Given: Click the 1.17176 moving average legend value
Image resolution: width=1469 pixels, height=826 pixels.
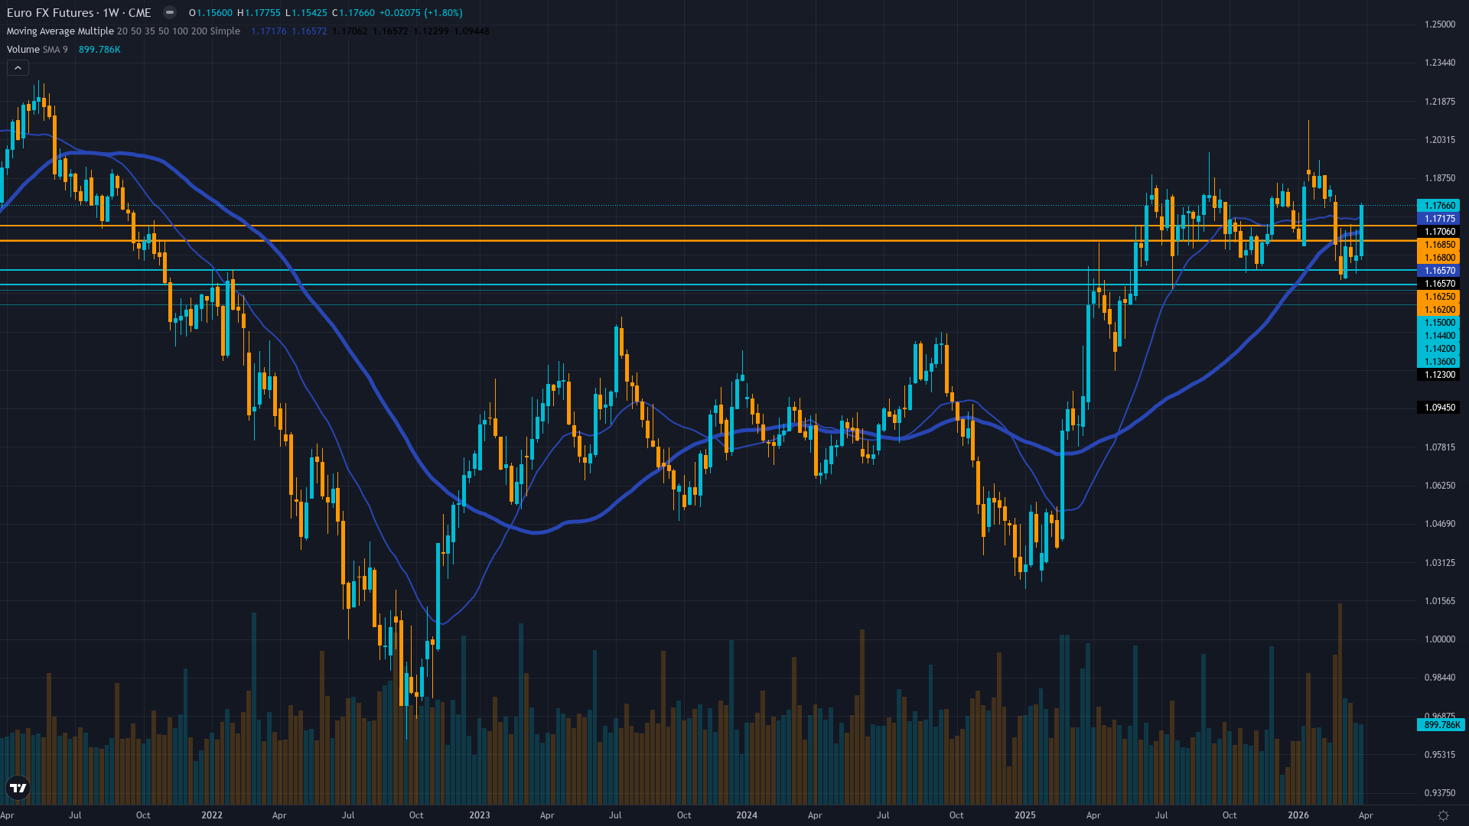Looking at the screenshot, I should 269,31.
